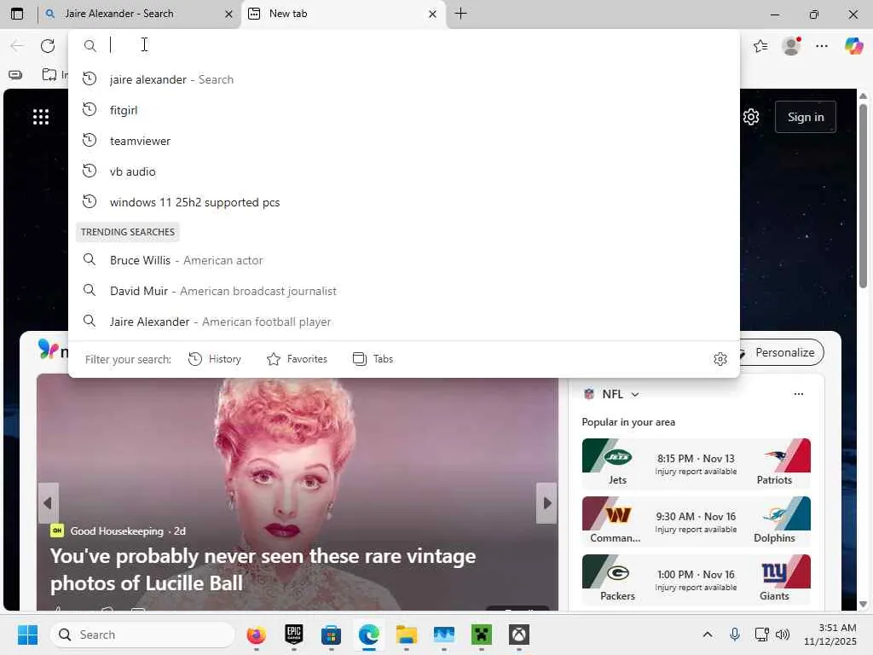Show previous news carousel slide
Viewport: 873px width, 655px height.
coord(48,503)
